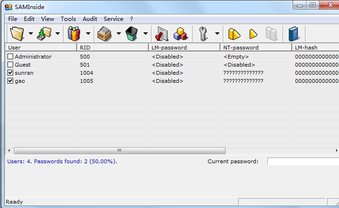This screenshot has height=208, width=339.
Task: Open the import folder toolbar icon
Action: (x=17, y=34)
